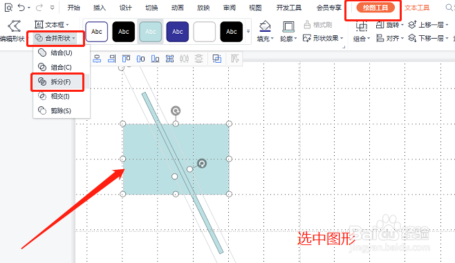
Task: Click the print preview icon
Action: pos(9,7)
